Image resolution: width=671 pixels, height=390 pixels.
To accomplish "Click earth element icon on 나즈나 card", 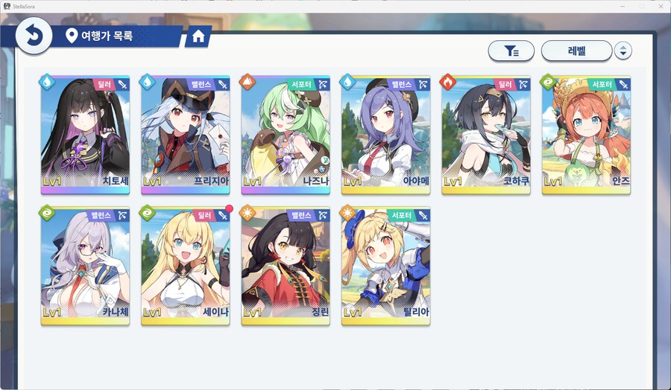I will coord(248,82).
